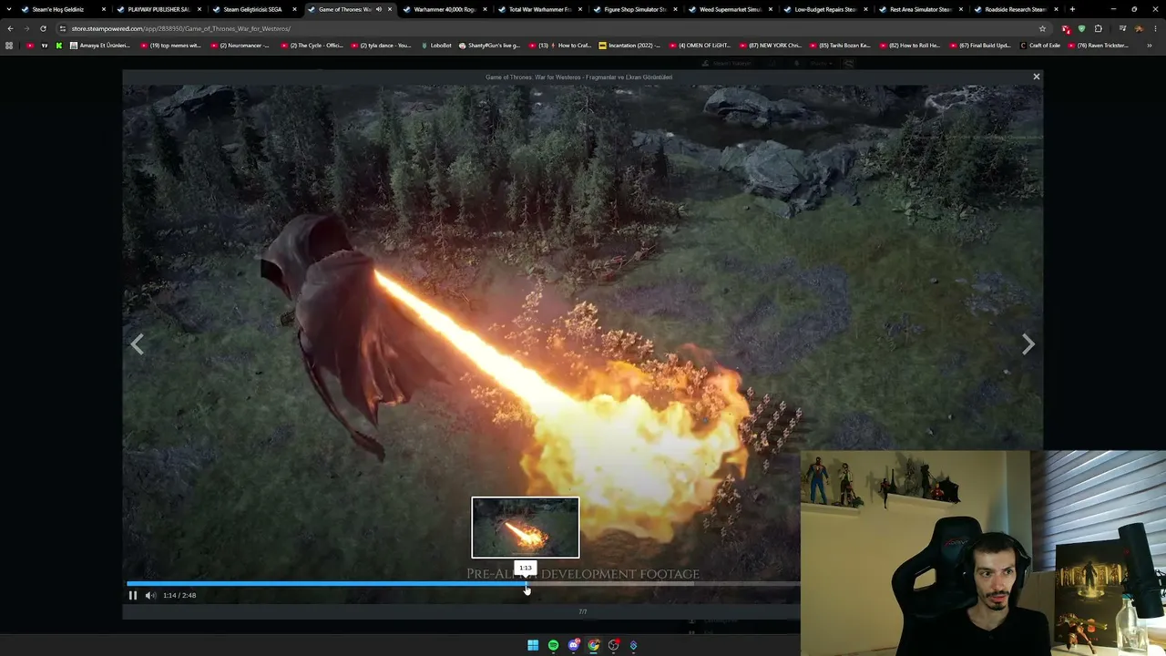Close the Game of Thrones tab
Image resolution: width=1166 pixels, height=656 pixels.
coord(390,9)
